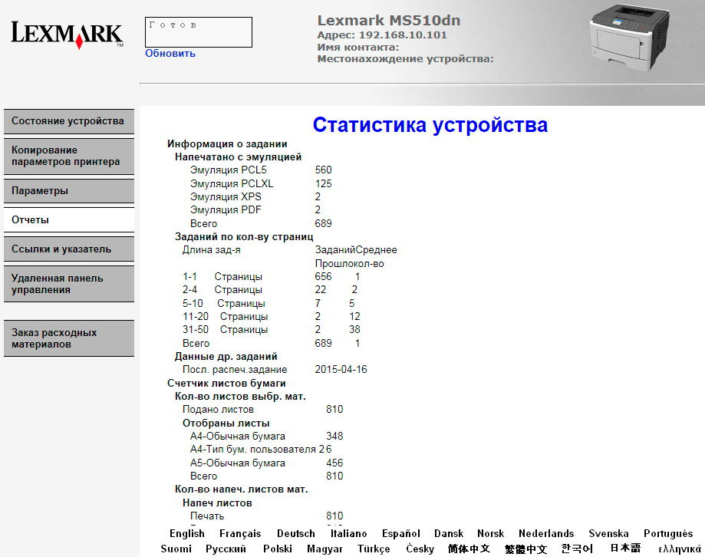Open Копирование параметров принтера

pos(69,156)
